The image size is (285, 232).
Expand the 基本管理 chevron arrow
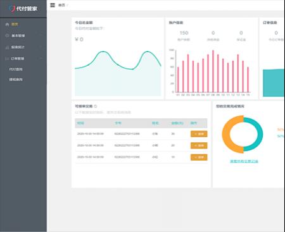(42, 35)
